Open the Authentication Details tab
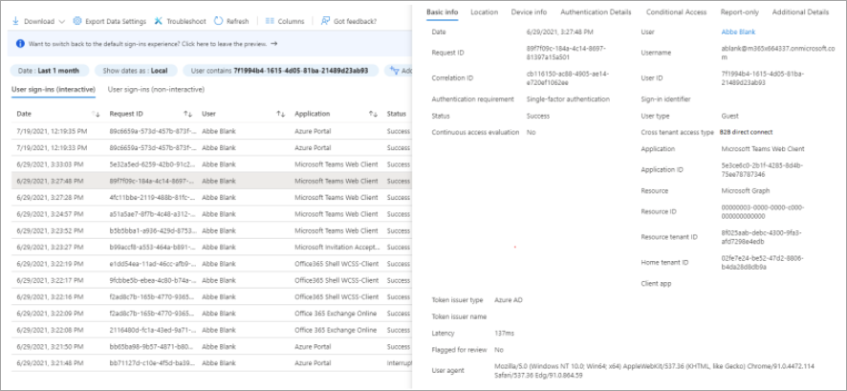Image resolution: width=847 pixels, height=391 pixels. tap(596, 12)
